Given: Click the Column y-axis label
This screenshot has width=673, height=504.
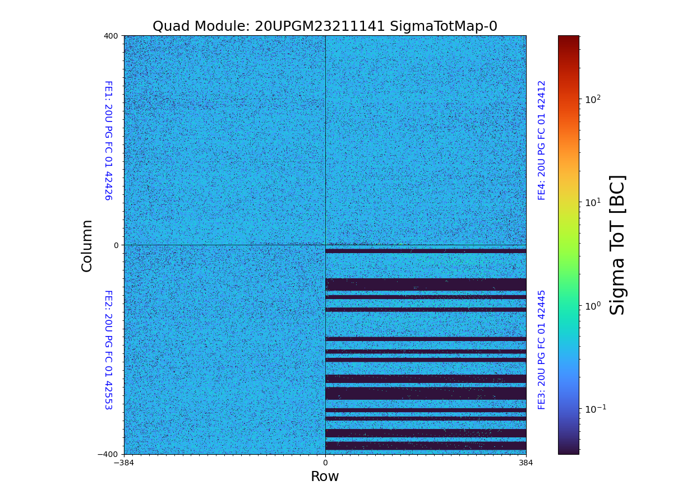Looking at the screenshot, I should point(87,245).
